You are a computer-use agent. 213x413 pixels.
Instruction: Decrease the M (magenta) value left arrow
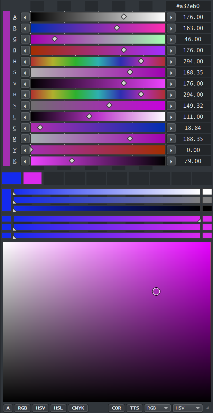(x=25, y=139)
